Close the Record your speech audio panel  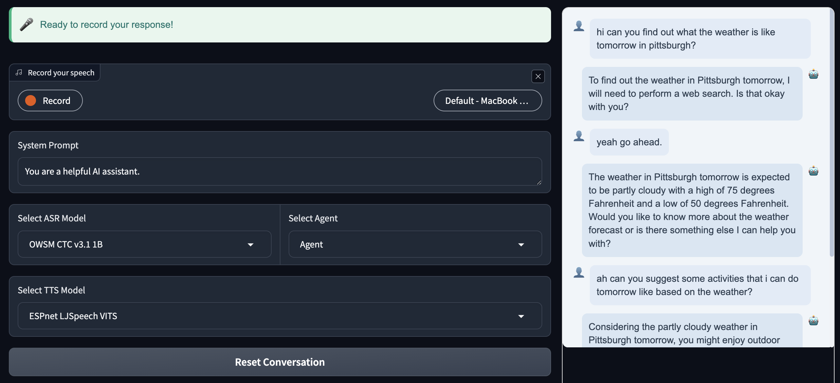coord(538,76)
